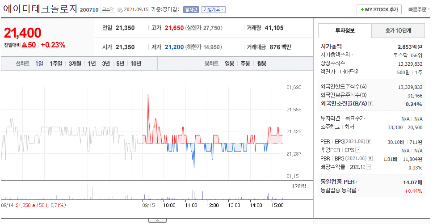Show the 주봉 candlestick chart
Viewport: 437px width, 224px height.
click(245, 63)
